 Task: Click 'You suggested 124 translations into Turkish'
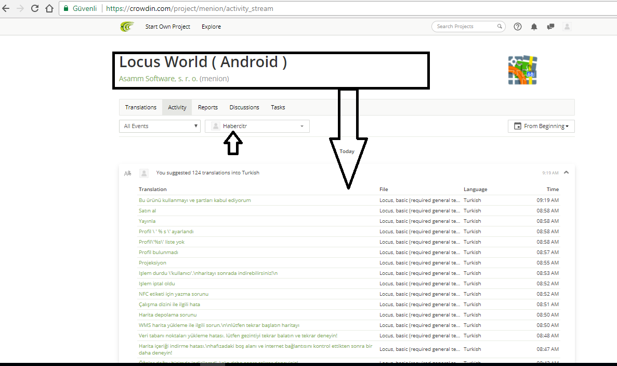coord(208,172)
